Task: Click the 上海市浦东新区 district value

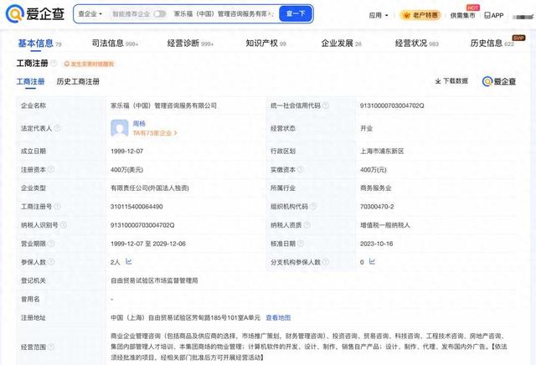Action: [x=382, y=151]
